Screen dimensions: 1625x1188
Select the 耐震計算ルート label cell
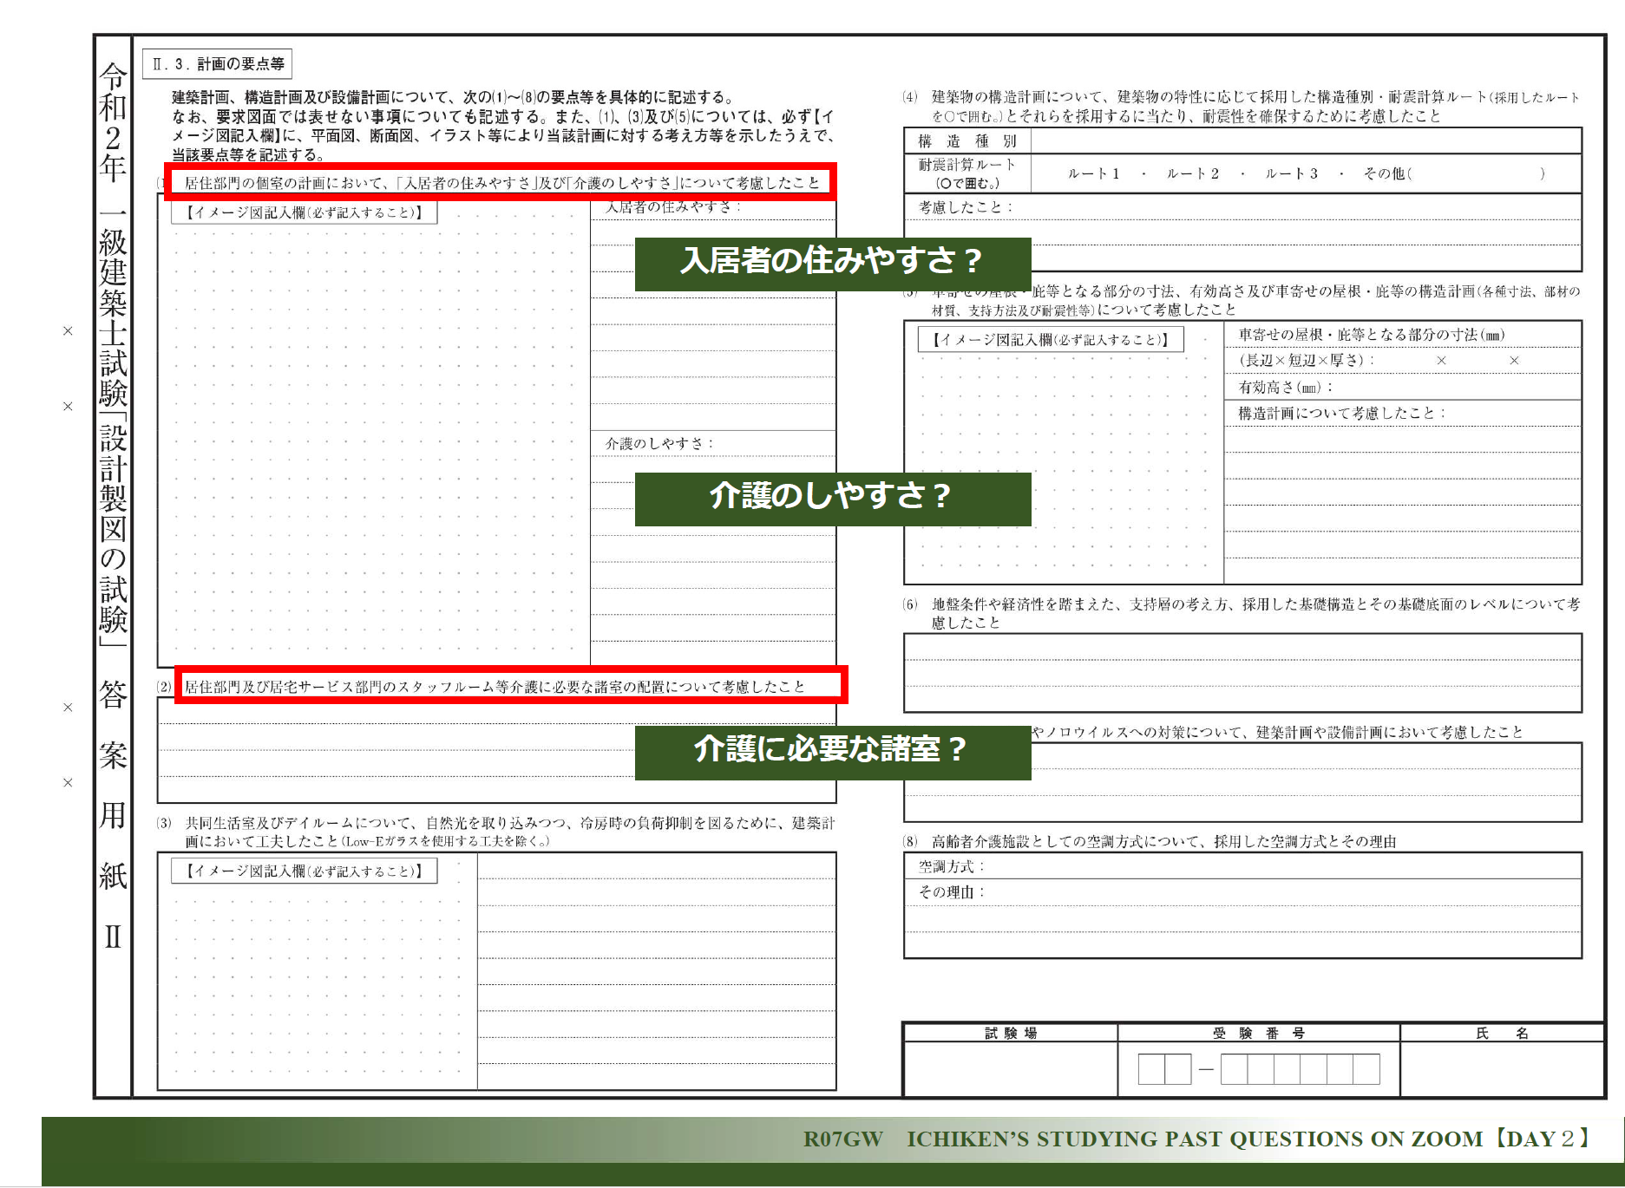pos(967,173)
